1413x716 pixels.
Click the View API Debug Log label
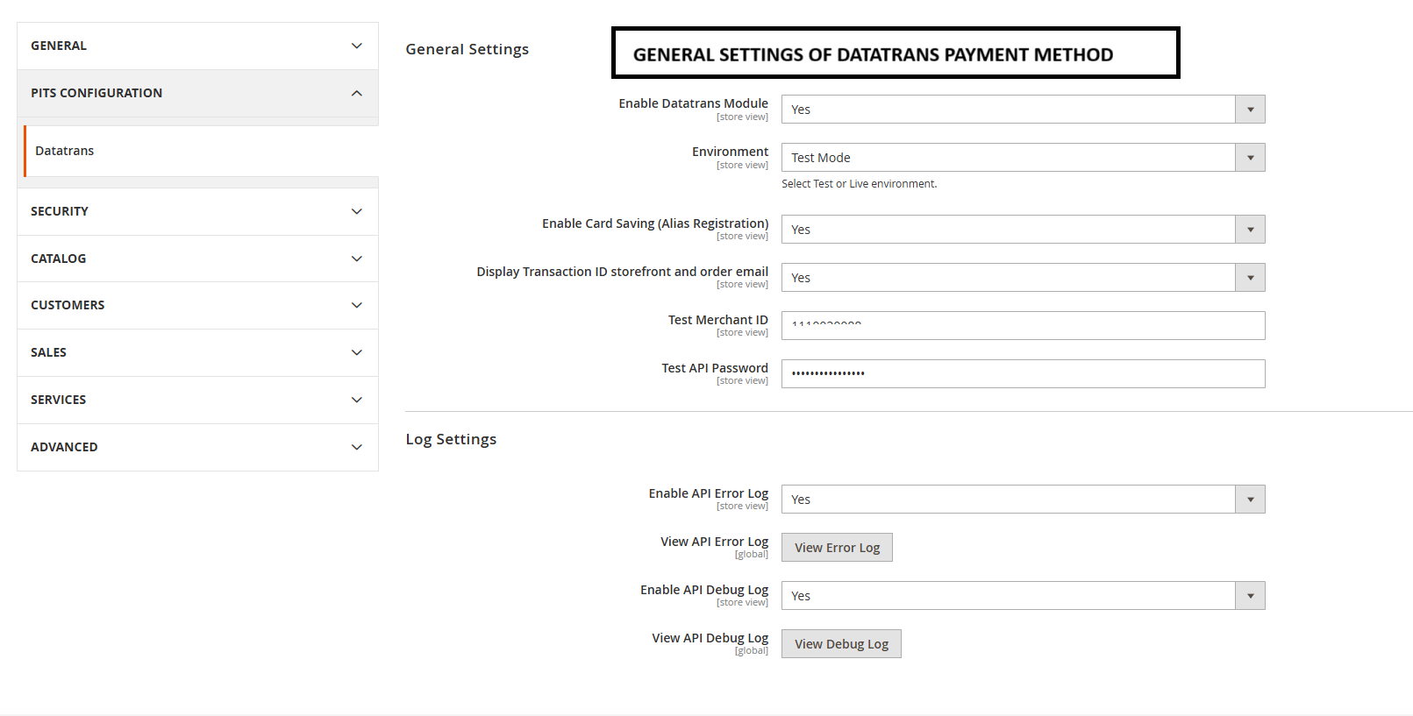click(710, 638)
